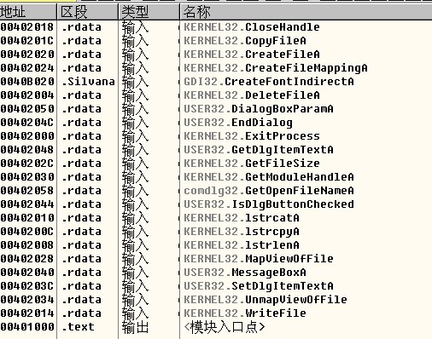
Task: Click address 00402044
Action: 27,204
